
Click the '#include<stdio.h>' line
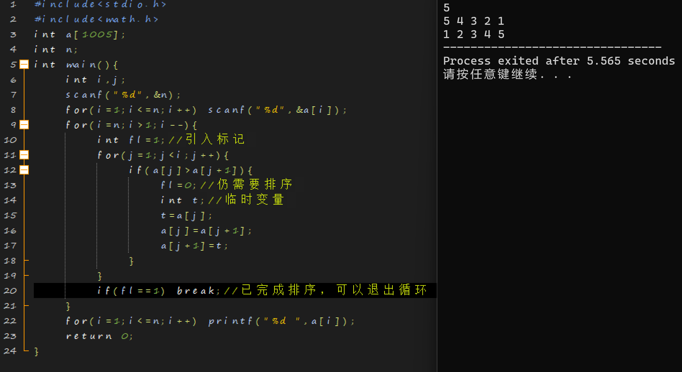[100, 4]
